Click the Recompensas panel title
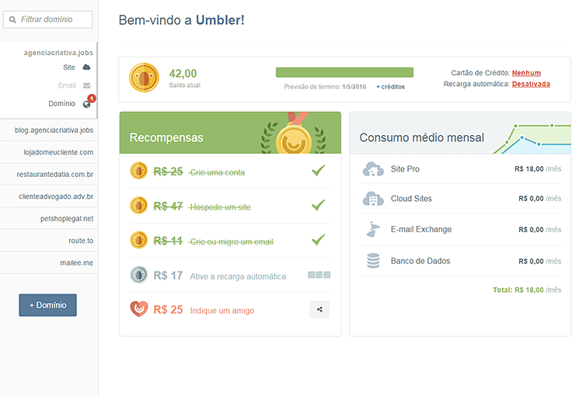The image size is (572, 396). (x=166, y=137)
